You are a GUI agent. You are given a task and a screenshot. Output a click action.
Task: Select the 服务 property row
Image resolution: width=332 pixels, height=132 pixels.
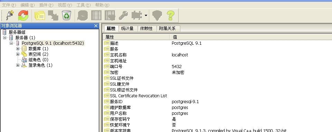point(217,49)
